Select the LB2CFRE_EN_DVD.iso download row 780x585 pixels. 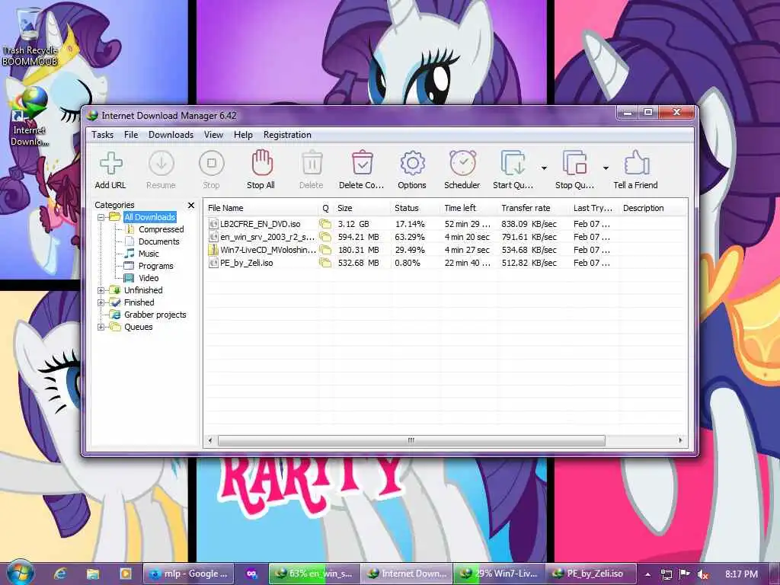[x=446, y=224]
